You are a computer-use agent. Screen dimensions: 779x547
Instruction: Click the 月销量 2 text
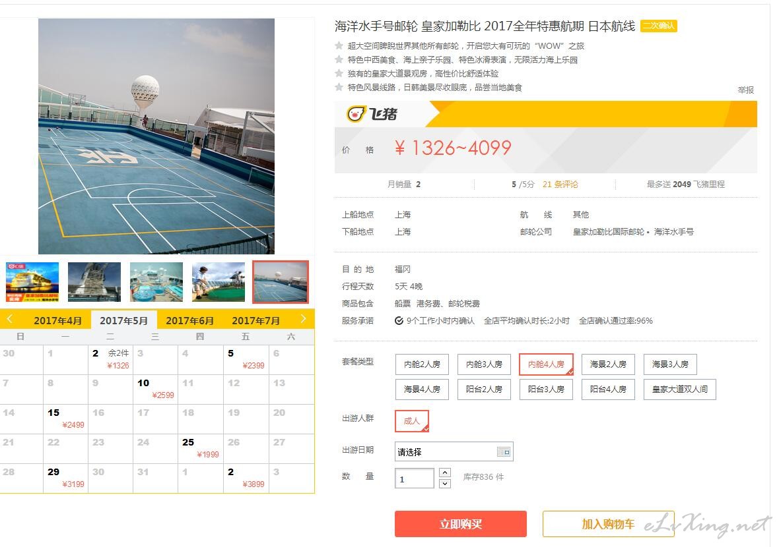tap(404, 185)
